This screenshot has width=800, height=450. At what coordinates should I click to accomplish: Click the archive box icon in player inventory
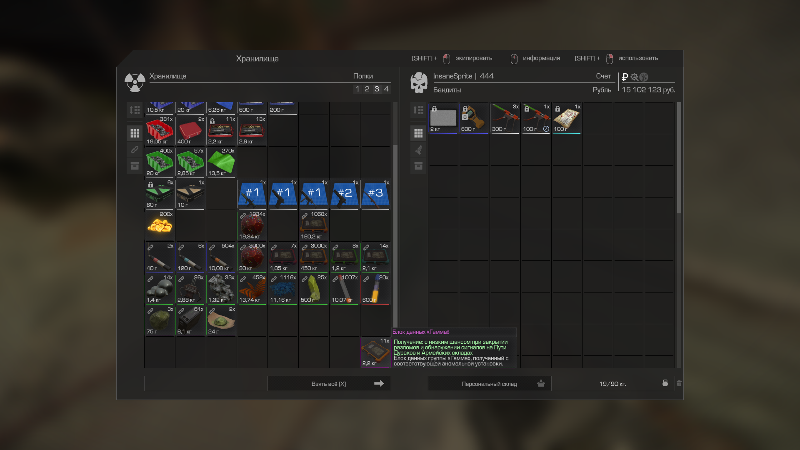coord(418,166)
